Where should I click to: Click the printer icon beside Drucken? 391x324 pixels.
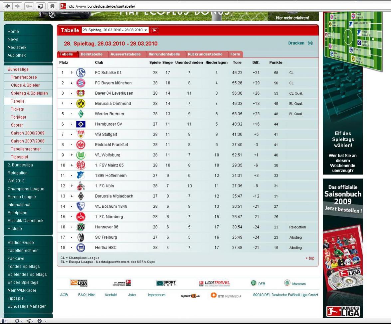pyautogui.click(x=310, y=43)
